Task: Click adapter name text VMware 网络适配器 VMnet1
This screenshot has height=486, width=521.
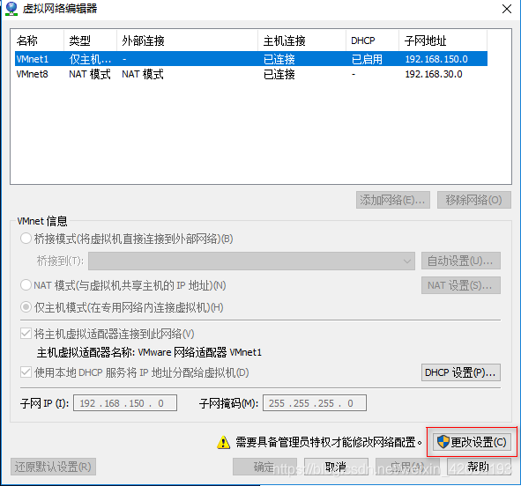Action: [200, 352]
